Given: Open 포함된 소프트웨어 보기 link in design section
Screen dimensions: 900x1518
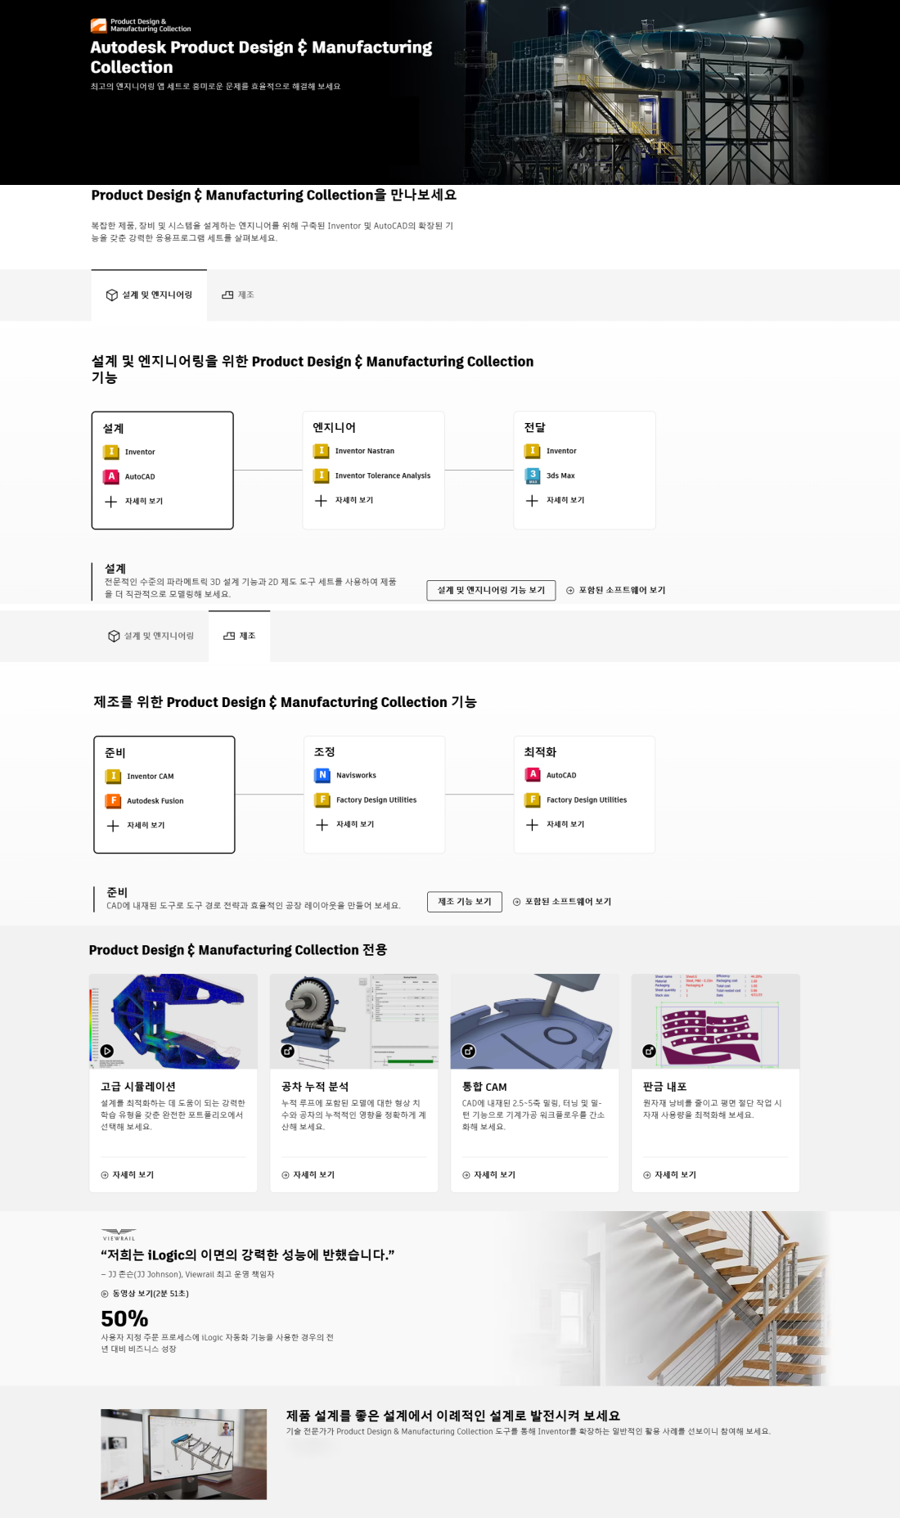Looking at the screenshot, I should (x=616, y=590).
